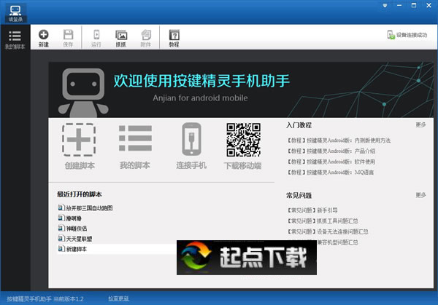
Task: Open FAQ 设备无法连接问题汇总
Action: coord(328,231)
